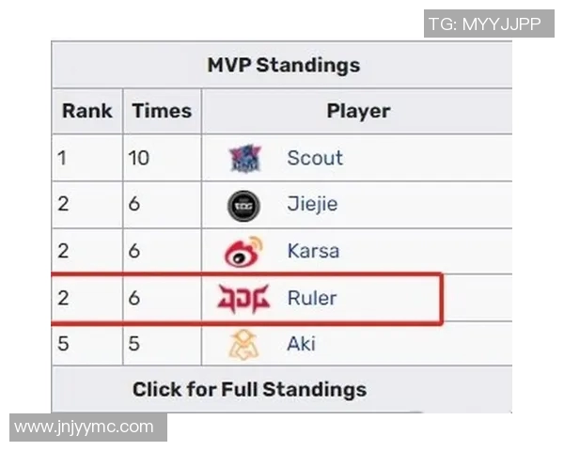The height and width of the screenshot is (451, 564).
Task: Visit the Aki player page
Action: [301, 345]
